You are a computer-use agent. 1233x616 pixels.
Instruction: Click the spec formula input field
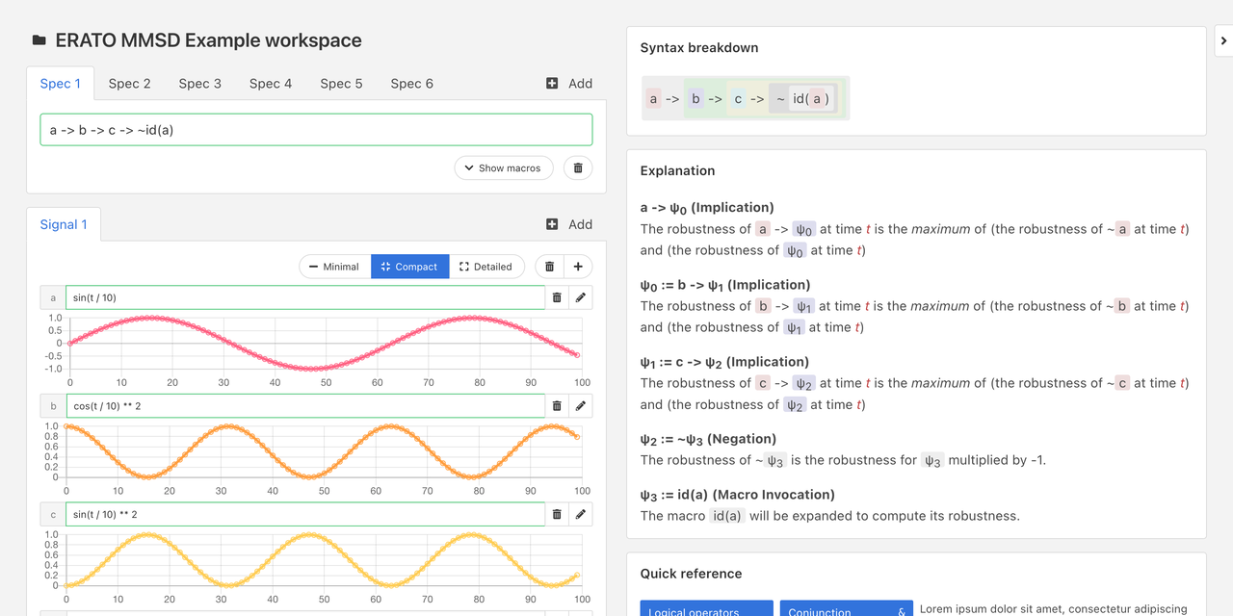(x=316, y=130)
